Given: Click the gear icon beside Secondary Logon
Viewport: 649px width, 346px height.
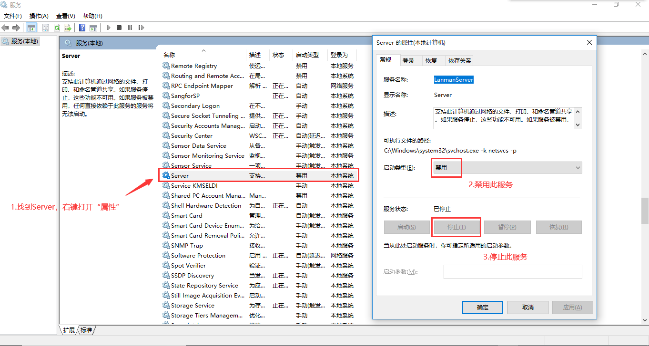Looking at the screenshot, I should [166, 106].
